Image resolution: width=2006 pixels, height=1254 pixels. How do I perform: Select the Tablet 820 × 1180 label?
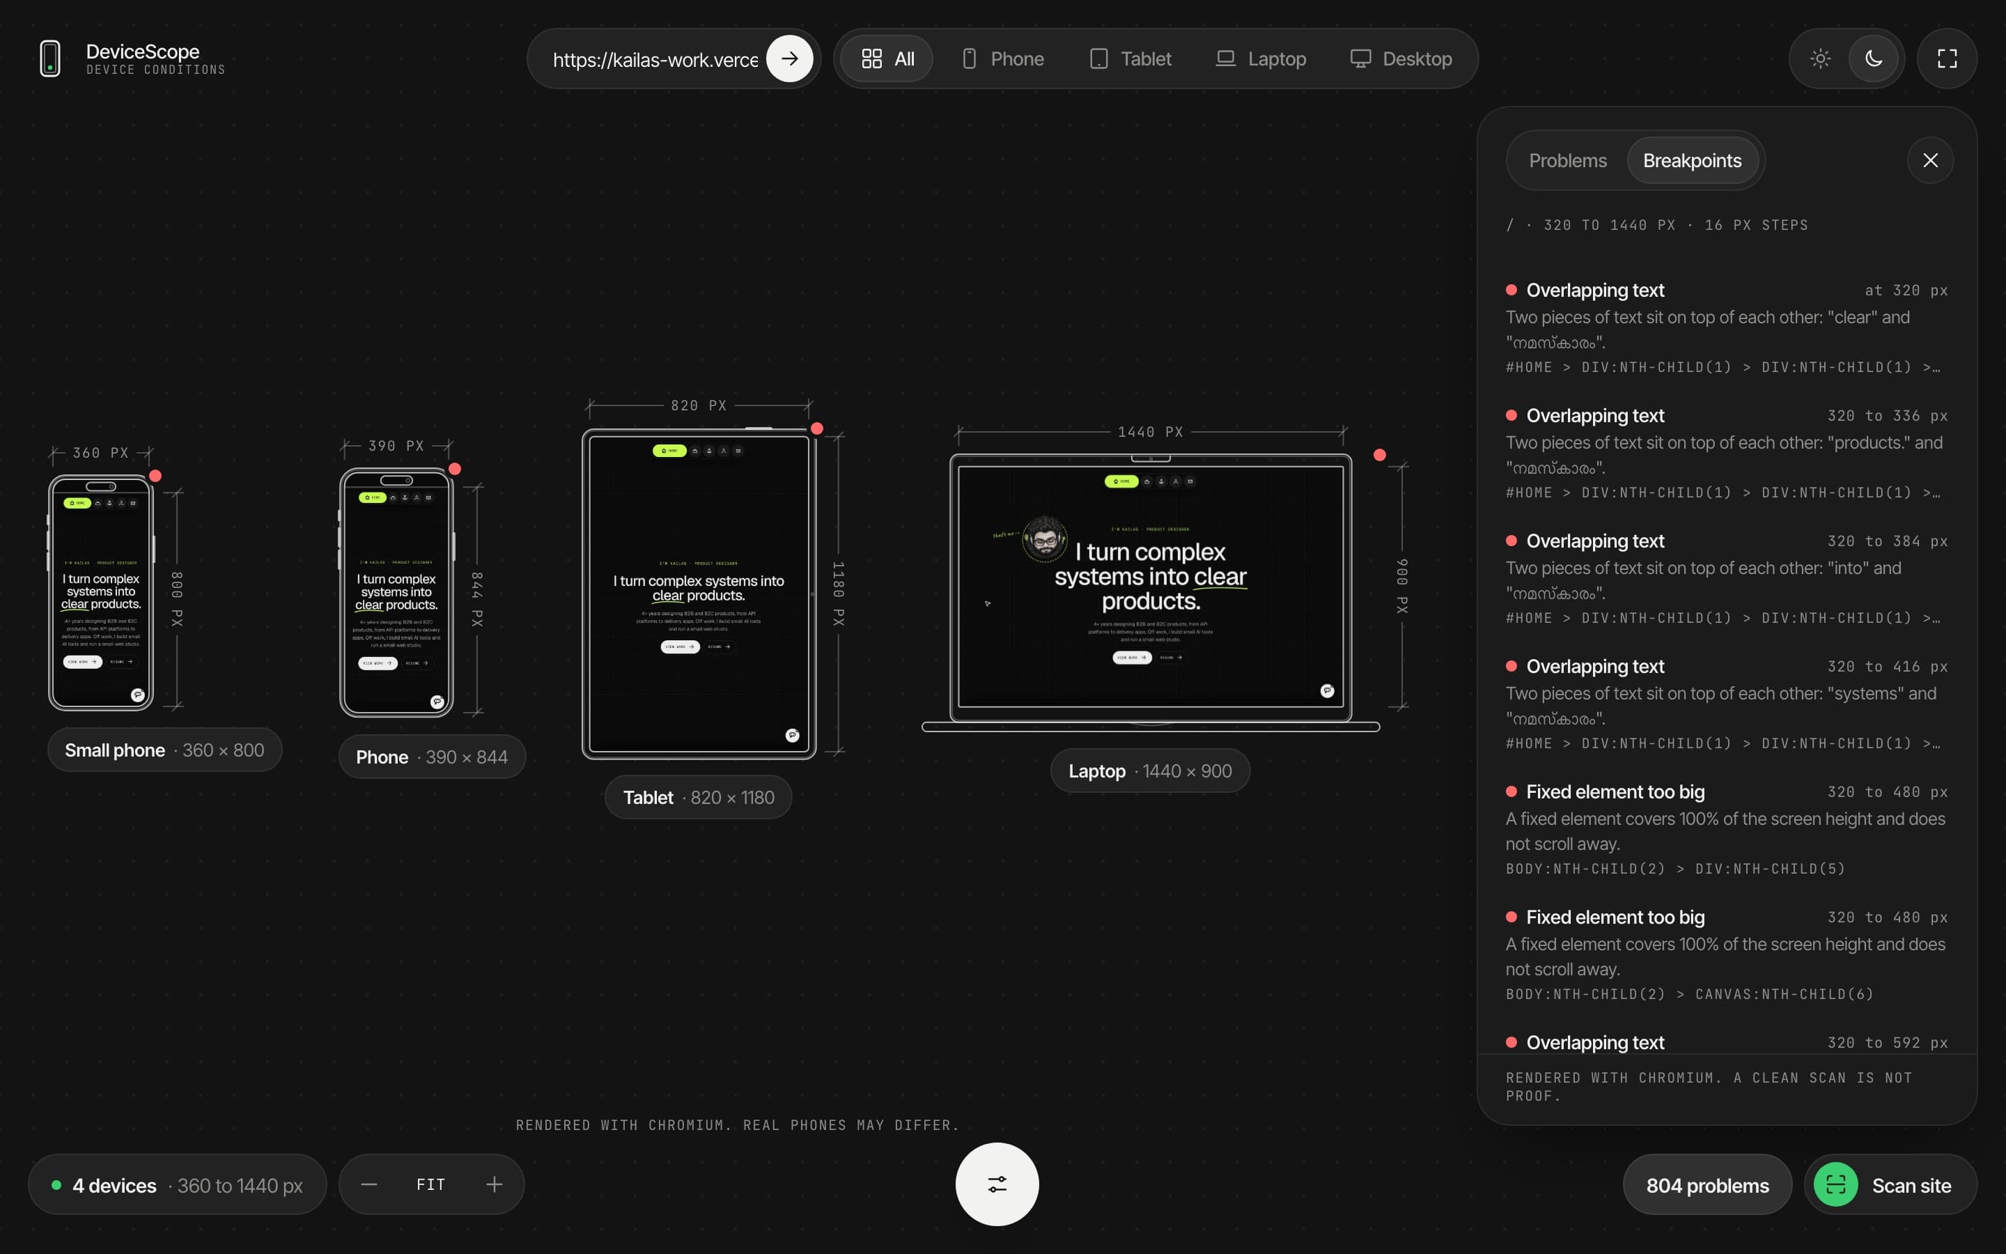tap(699, 798)
